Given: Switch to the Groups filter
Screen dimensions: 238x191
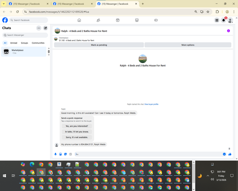Looking at the screenshot, I should click(24, 43).
